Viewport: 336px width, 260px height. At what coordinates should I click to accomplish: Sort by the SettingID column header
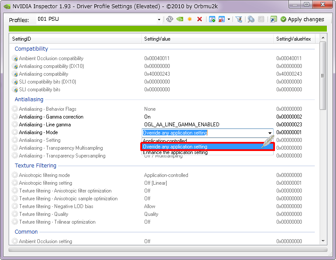click(75, 39)
